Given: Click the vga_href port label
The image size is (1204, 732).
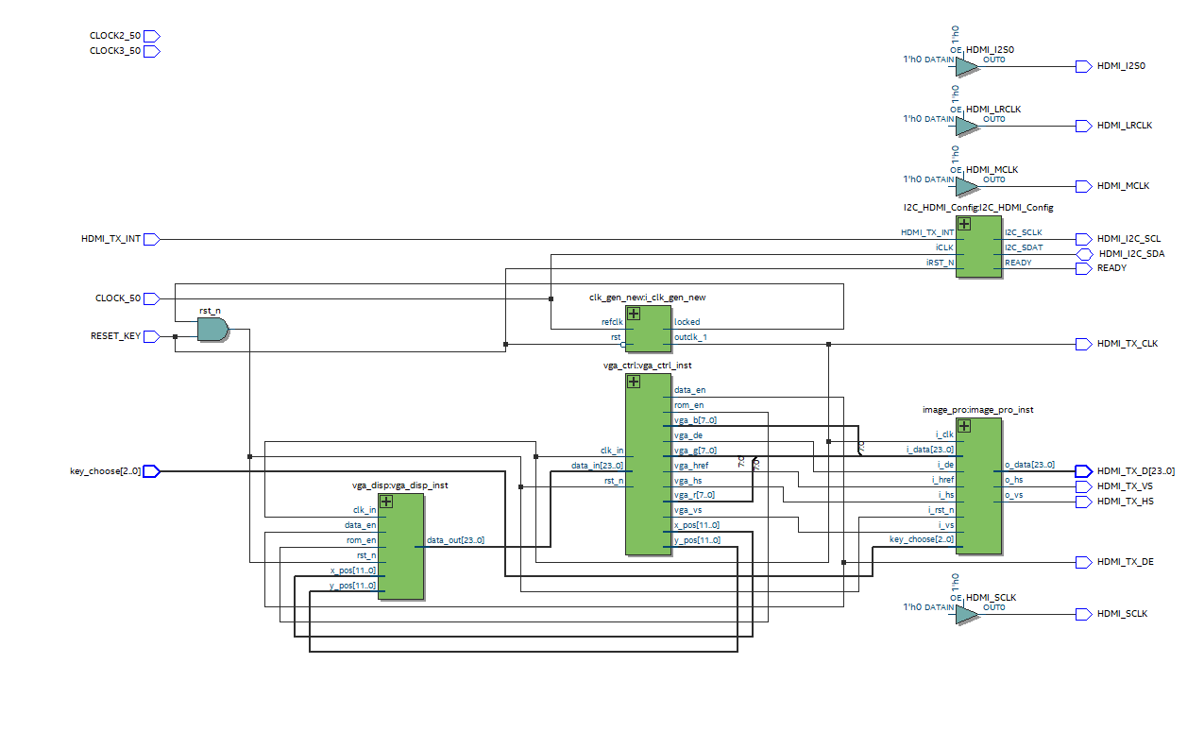Looking at the screenshot, I should pos(691,466).
